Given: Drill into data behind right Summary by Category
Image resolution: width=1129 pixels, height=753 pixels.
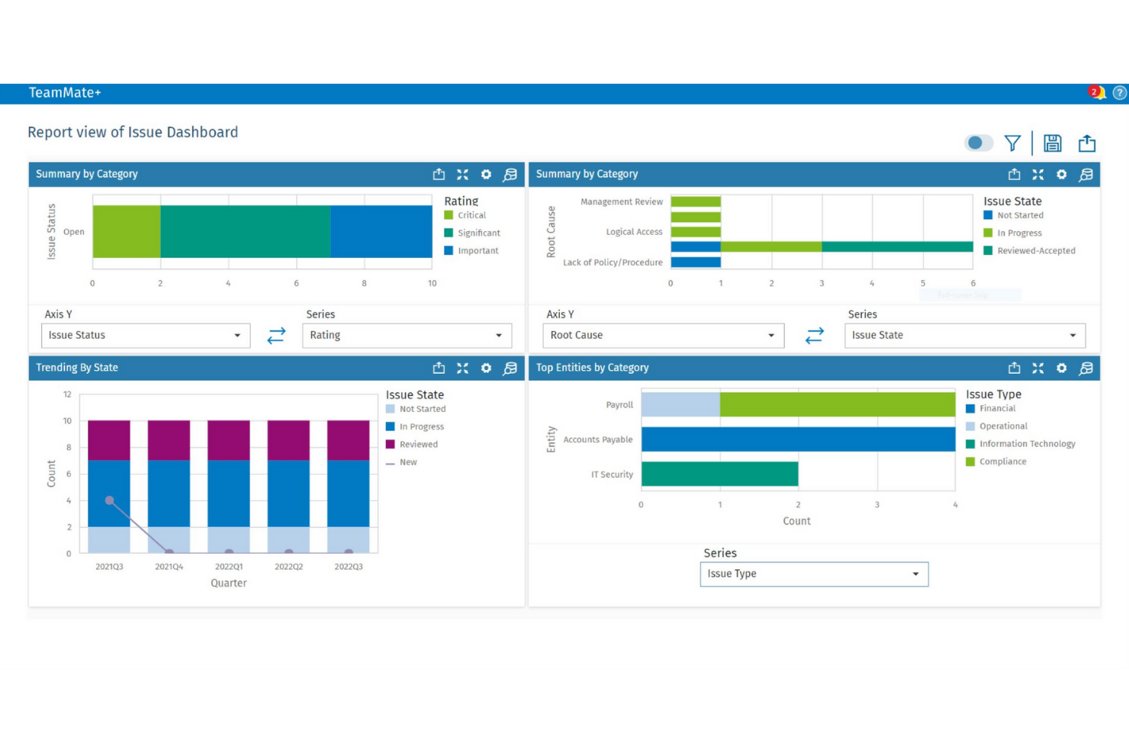Looking at the screenshot, I should point(1086,175).
